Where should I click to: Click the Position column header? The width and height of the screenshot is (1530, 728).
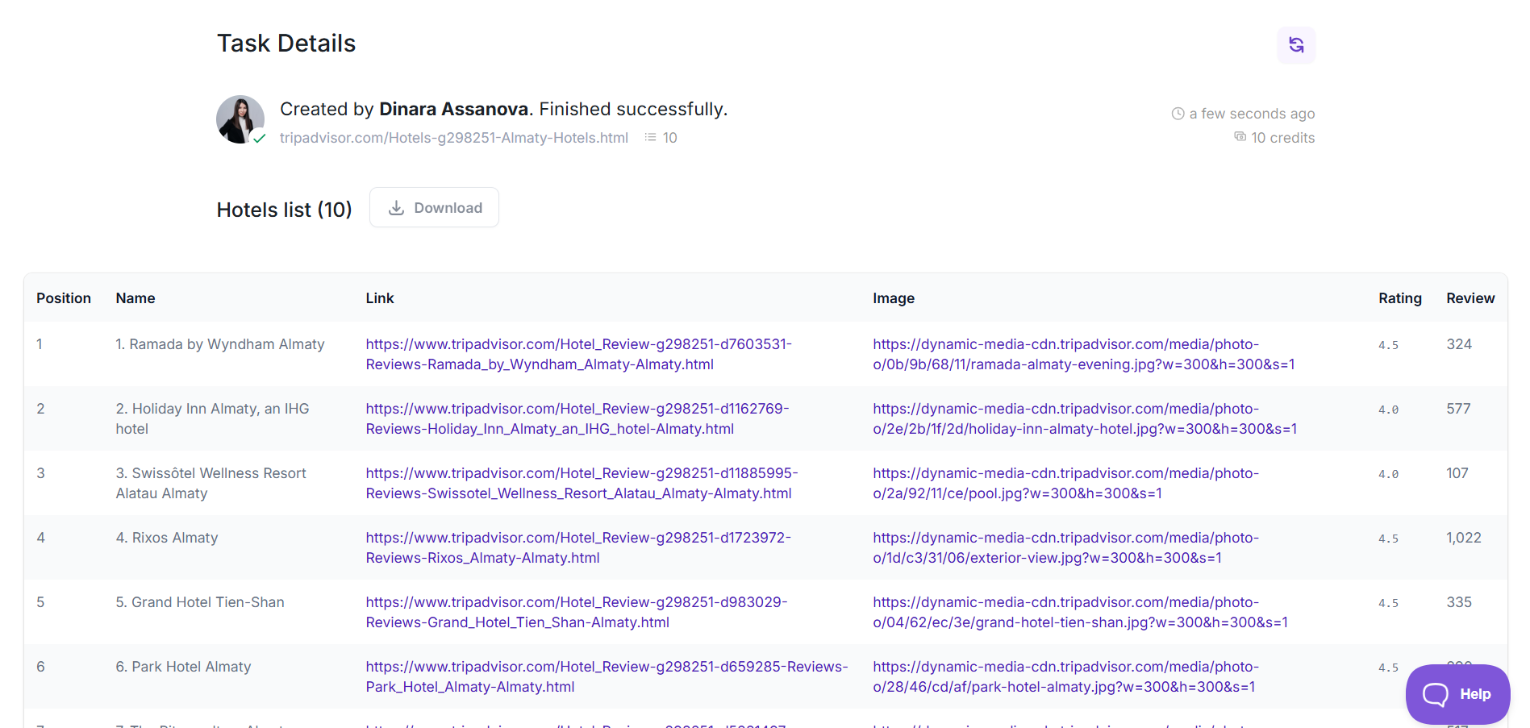[x=64, y=298]
